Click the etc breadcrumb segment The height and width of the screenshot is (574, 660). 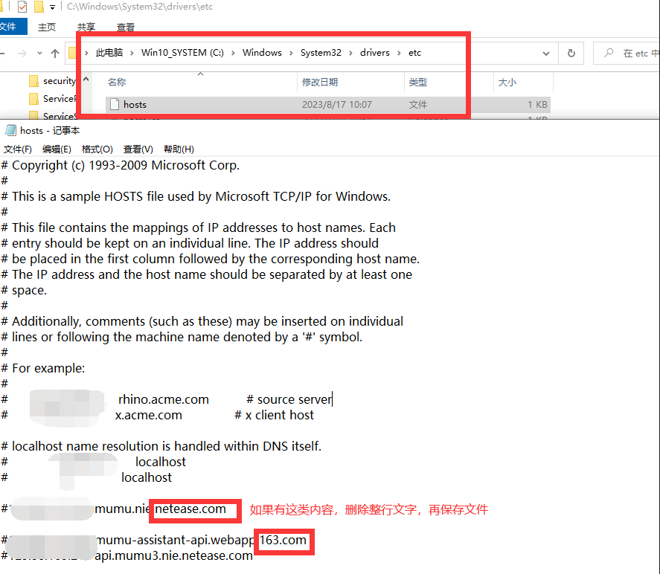(x=414, y=53)
